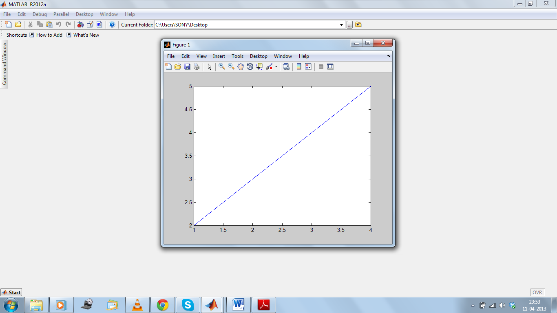Click the Link Plot icon
Screen dimensions: 557x313
(286, 66)
